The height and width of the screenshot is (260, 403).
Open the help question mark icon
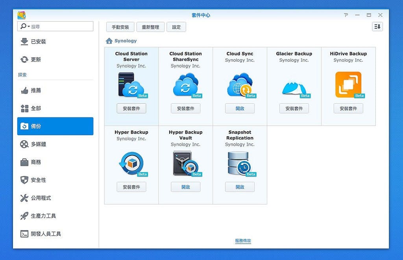pos(346,15)
